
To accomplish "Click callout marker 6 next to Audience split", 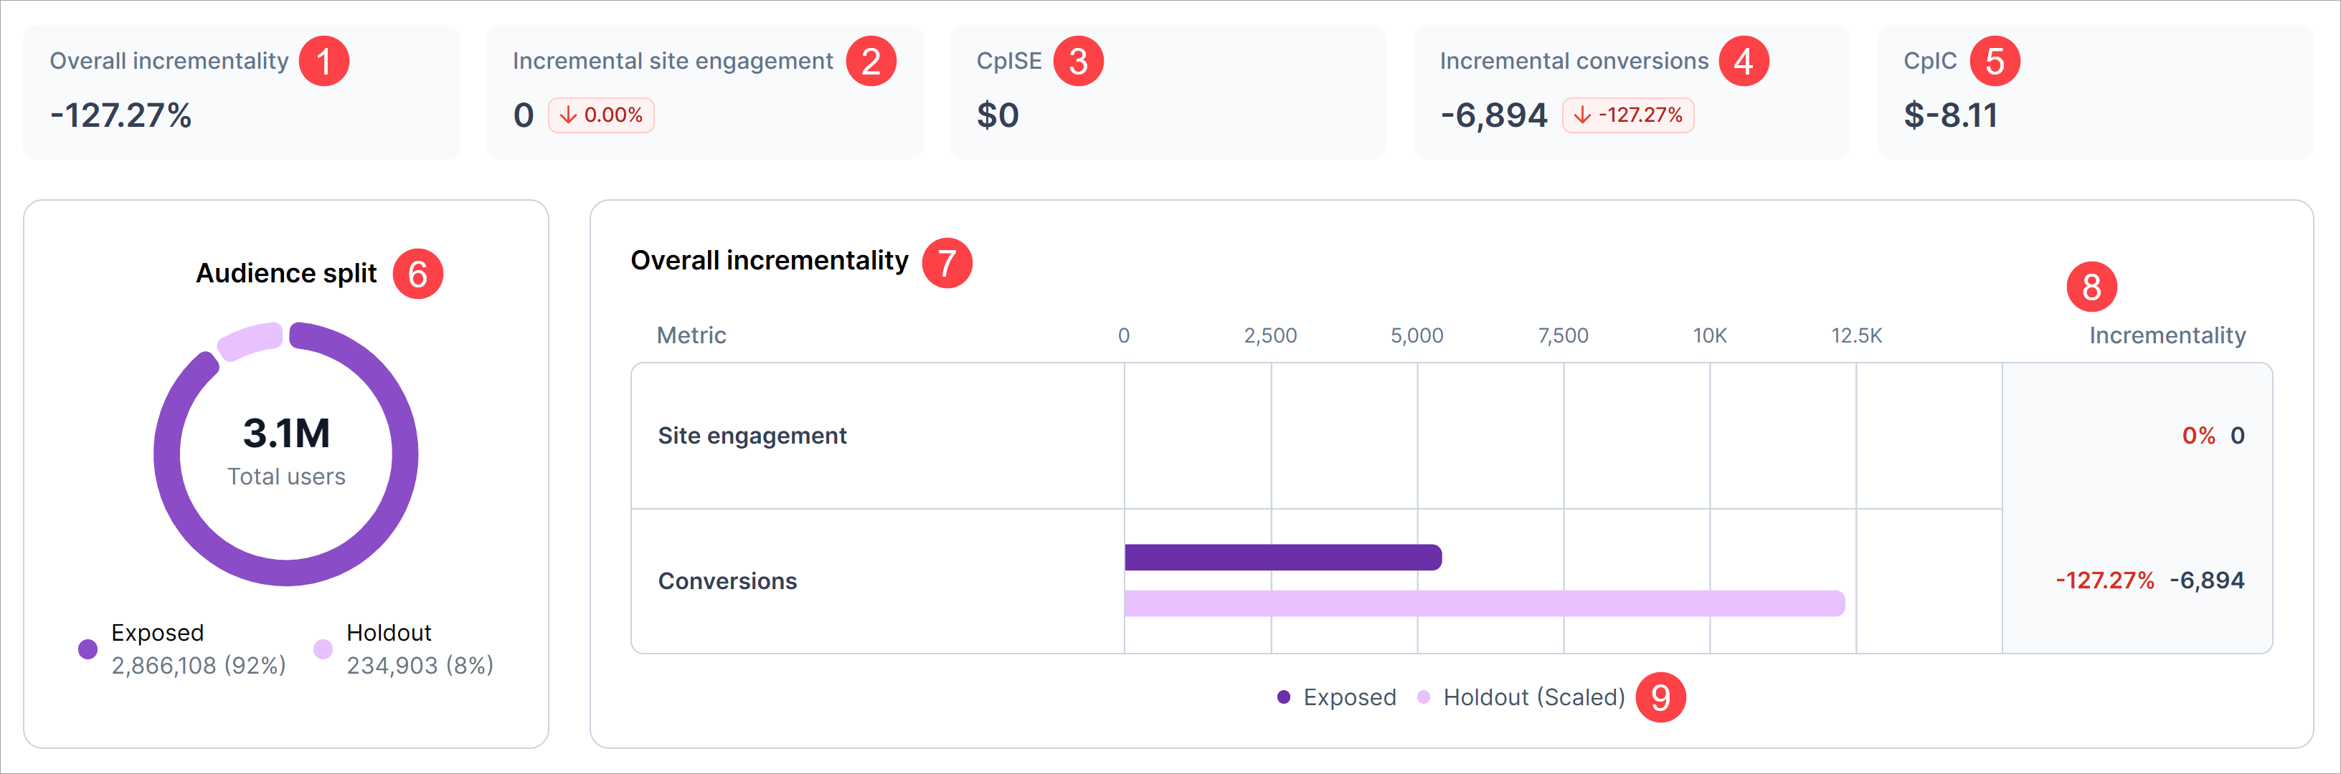I will coord(417,274).
